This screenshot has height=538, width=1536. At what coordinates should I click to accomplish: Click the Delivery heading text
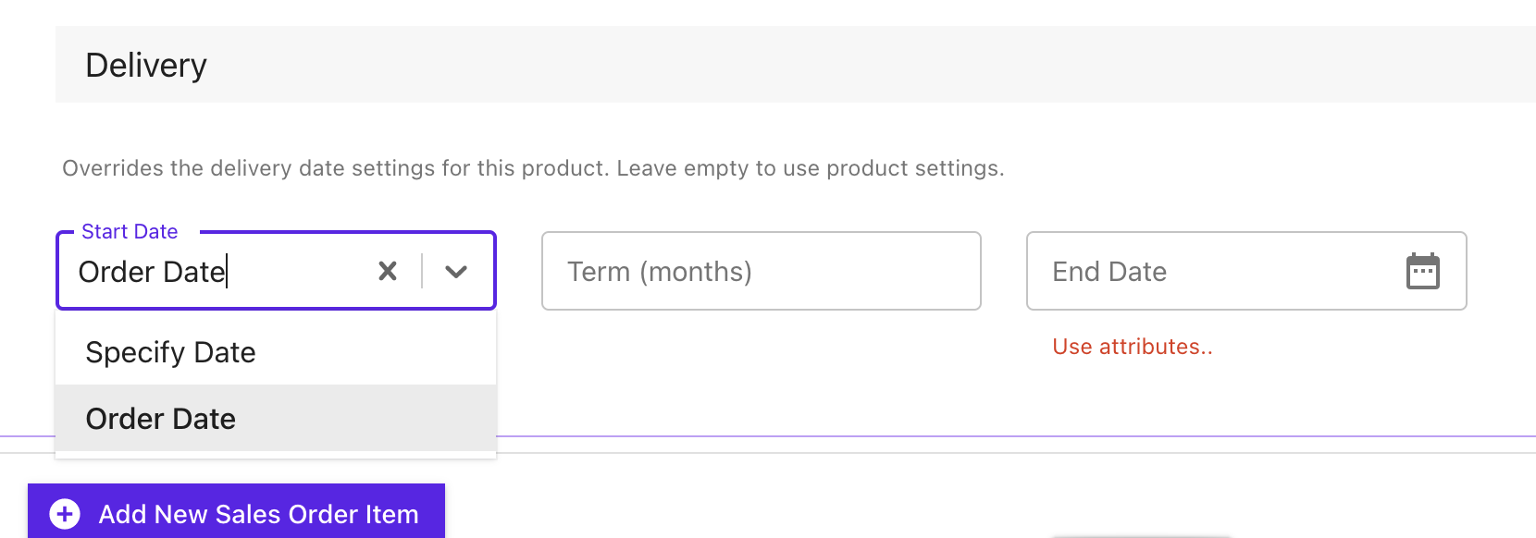[x=146, y=66]
